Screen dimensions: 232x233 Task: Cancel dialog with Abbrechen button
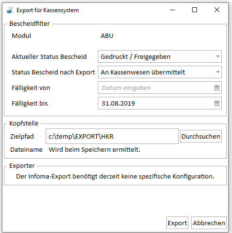tap(209, 223)
